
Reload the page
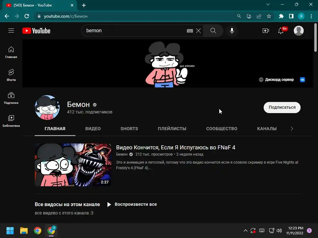point(27,16)
